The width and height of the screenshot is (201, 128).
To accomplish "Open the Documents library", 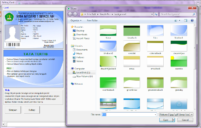I will [x=80, y=50].
